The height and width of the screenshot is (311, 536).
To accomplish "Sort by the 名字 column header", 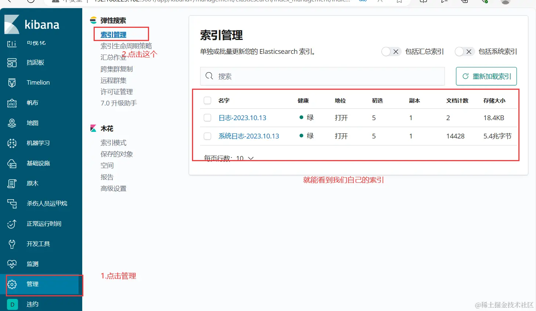I will [224, 100].
